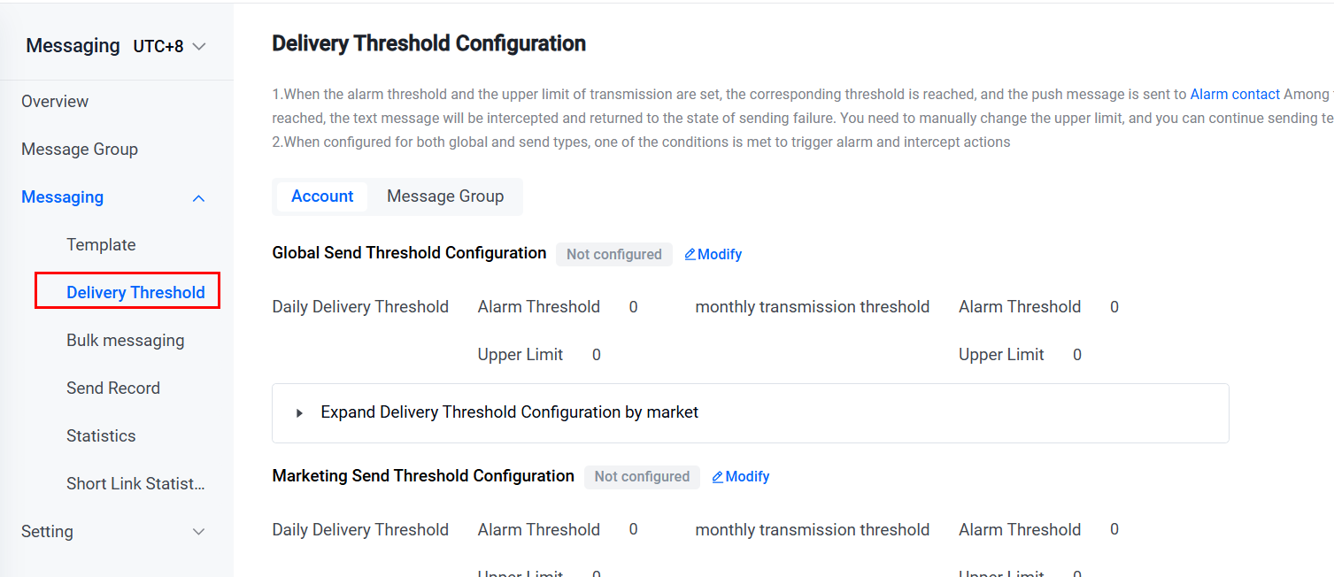
Task: Click pencil icon beside Marketing Send Threshold Modify
Action: (718, 477)
